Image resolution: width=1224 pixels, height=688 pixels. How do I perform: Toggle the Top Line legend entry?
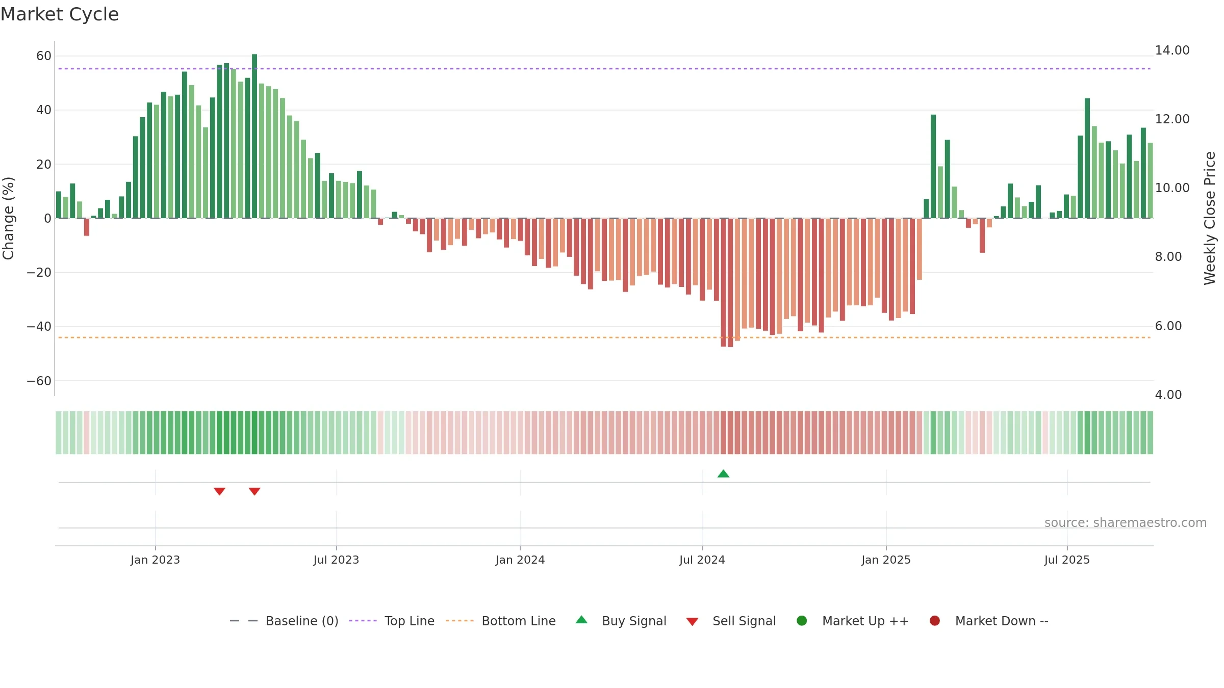click(392, 621)
